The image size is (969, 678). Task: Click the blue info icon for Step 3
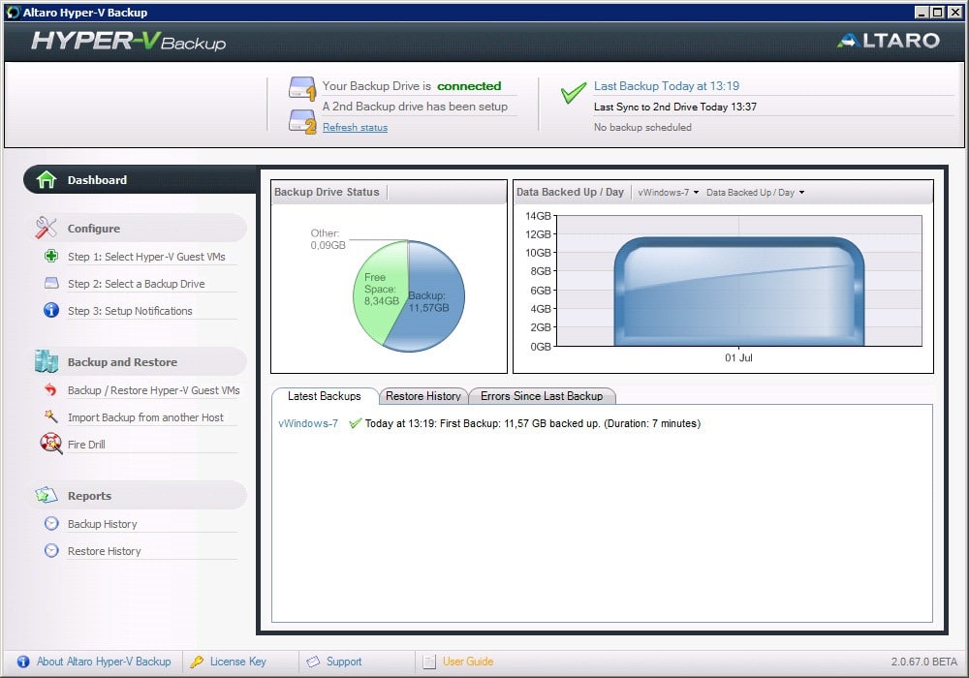(x=51, y=310)
